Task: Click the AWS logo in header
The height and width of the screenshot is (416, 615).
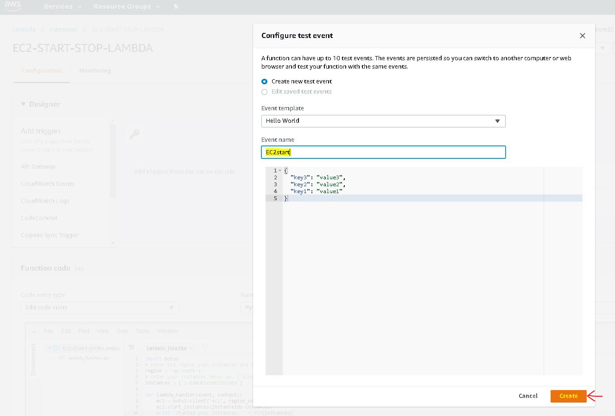Action: [x=13, y=6]
